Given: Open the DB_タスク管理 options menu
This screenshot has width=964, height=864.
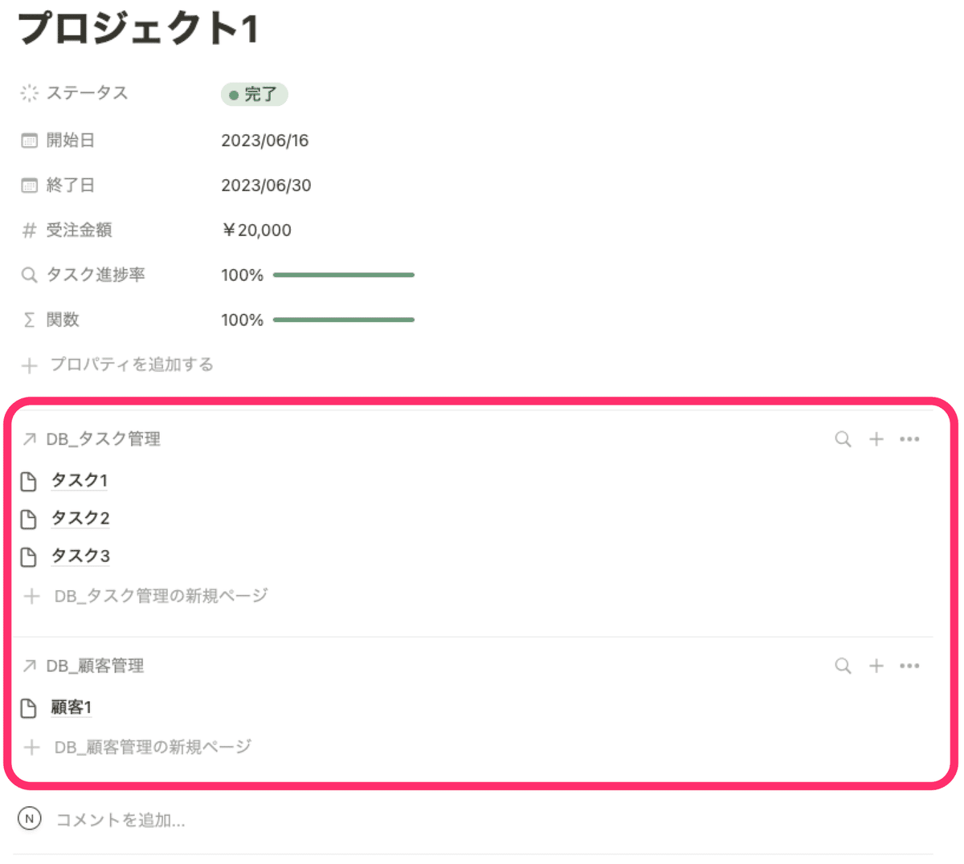Looking at the screenshot, I should tap(909, 439).
